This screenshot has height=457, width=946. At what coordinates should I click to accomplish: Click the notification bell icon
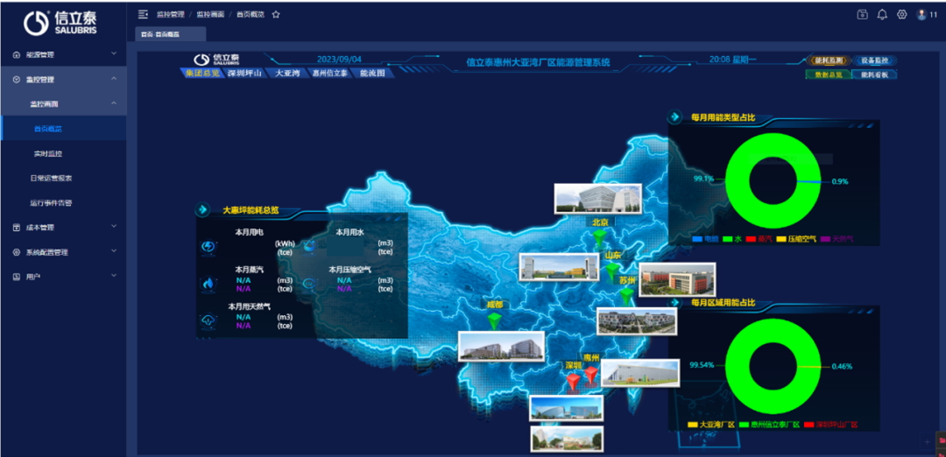882,14
